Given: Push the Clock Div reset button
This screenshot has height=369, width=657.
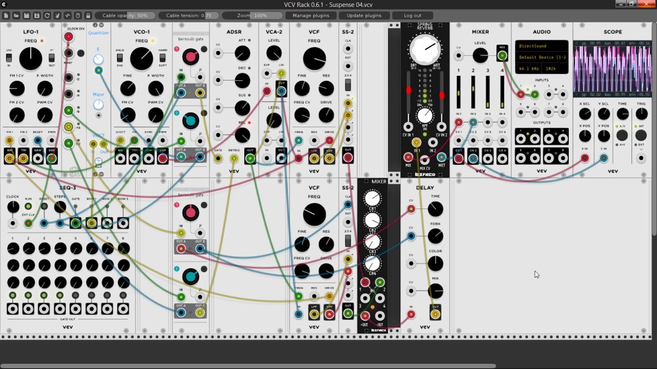Looking at the screenshot, I should point(81,53).
